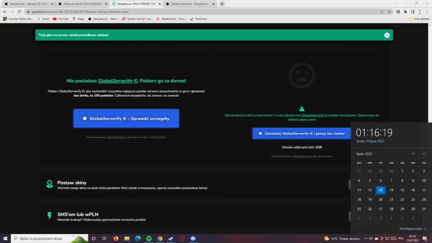Open Task View on taskbar
432x243 pixels.
pyautogui.click(x=104, y=239)
